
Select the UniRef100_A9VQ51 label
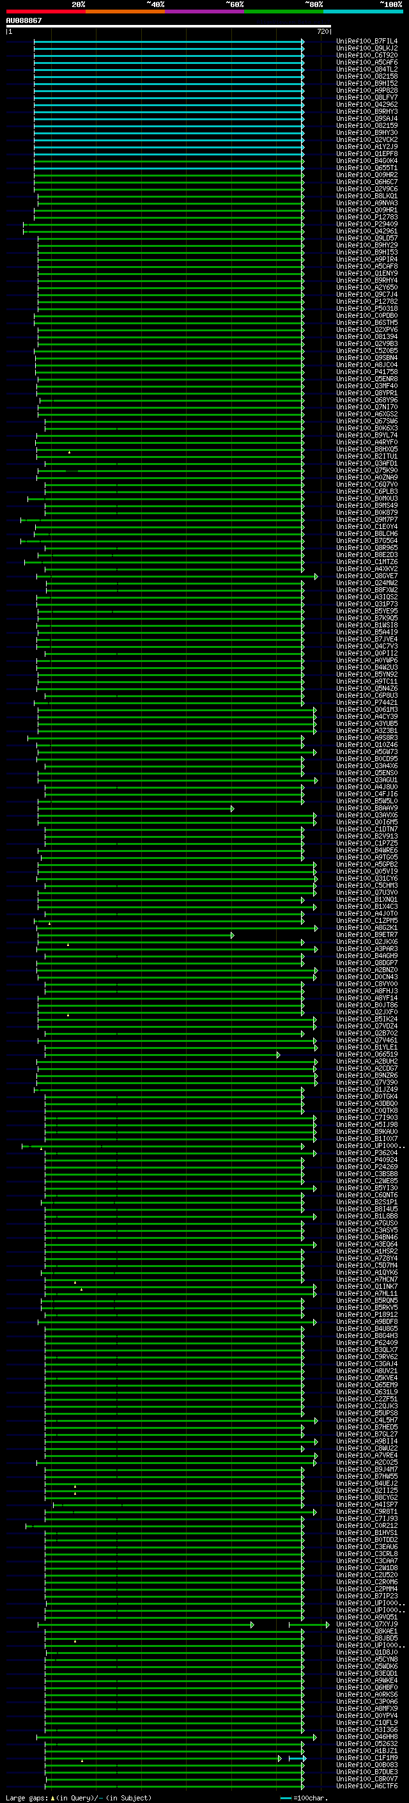tap(367, 1617)
